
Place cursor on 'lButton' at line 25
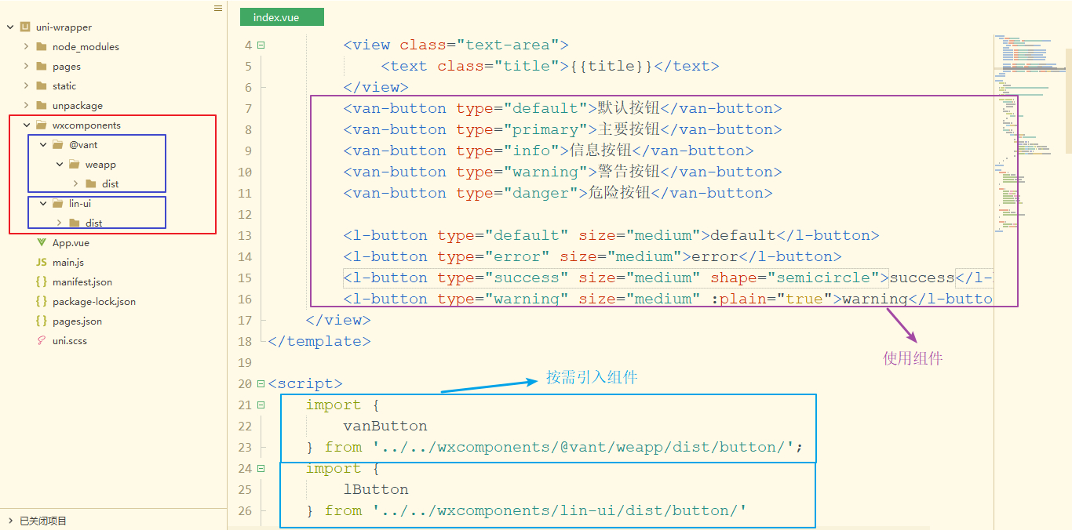click(376, 490)
